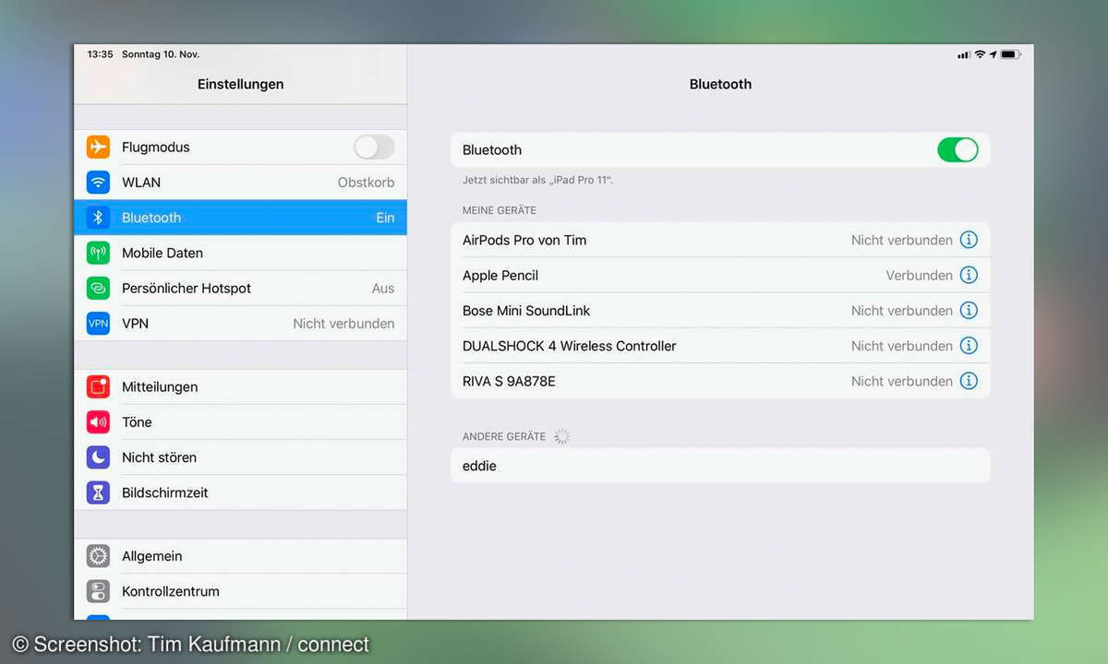
Task: Turn off the Bluetooth switch
Action: pos(957,149)
